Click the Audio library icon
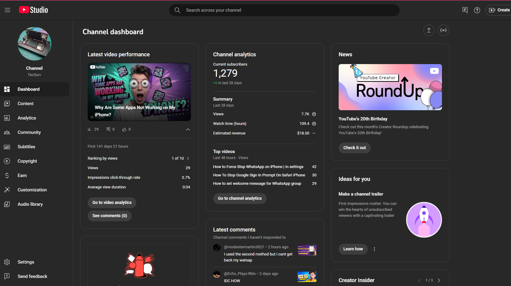511x286 pixels. pos(7,204)
